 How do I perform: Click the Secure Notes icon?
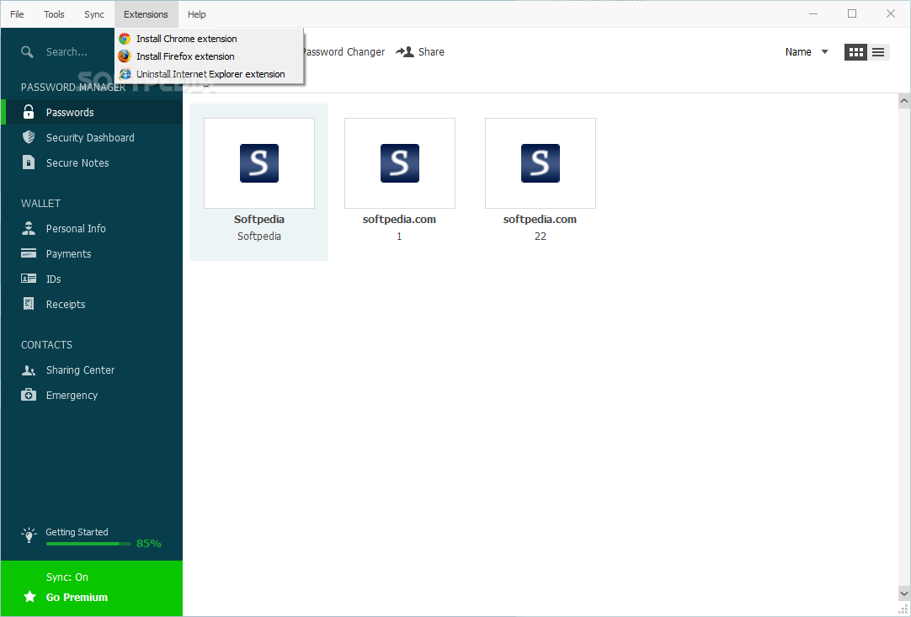point(29,162)
